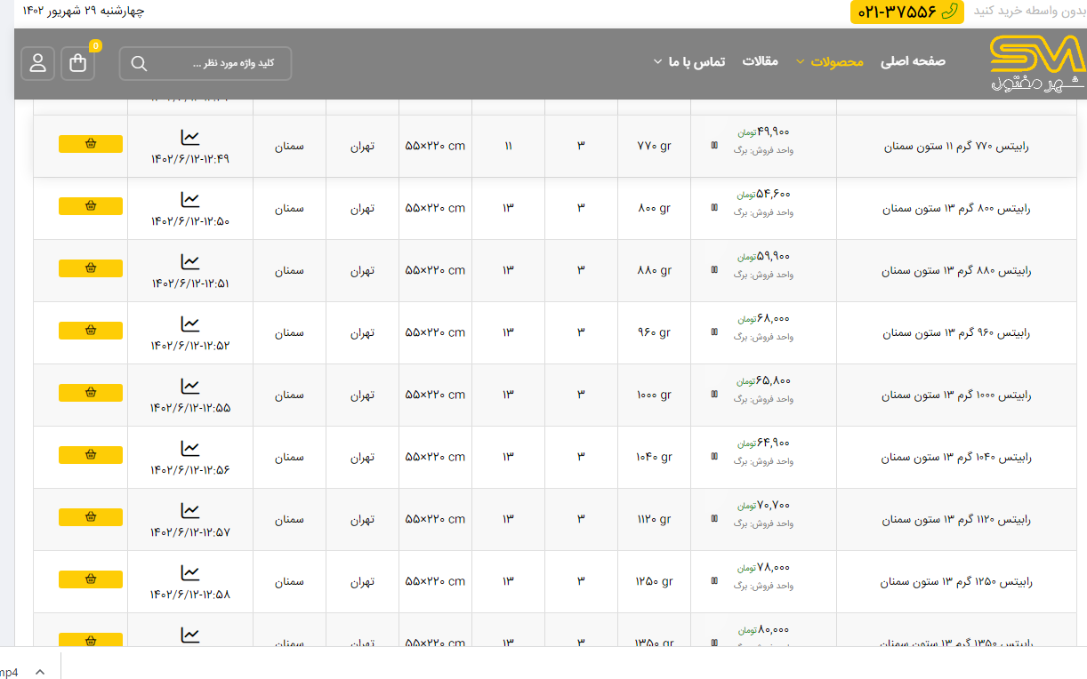
Task: Go to صفحه اصلی in navigation
Action: pos(913,61)
